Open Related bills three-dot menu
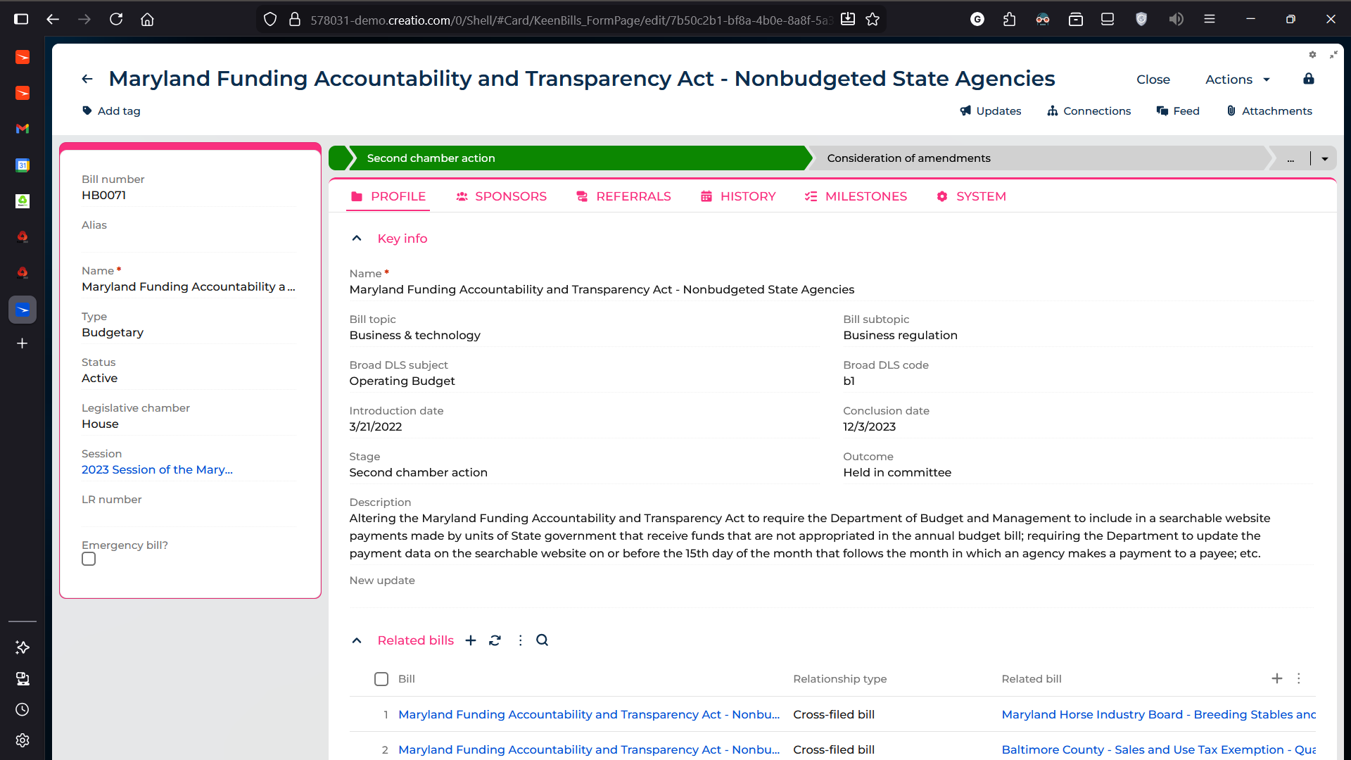 click(x=520, y=640)
